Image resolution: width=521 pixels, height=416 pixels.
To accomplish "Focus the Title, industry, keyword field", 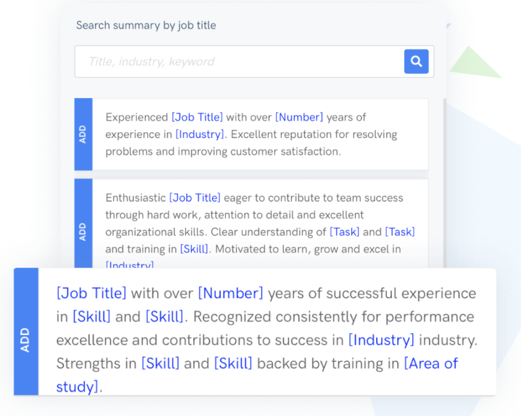I will point(239,61).
